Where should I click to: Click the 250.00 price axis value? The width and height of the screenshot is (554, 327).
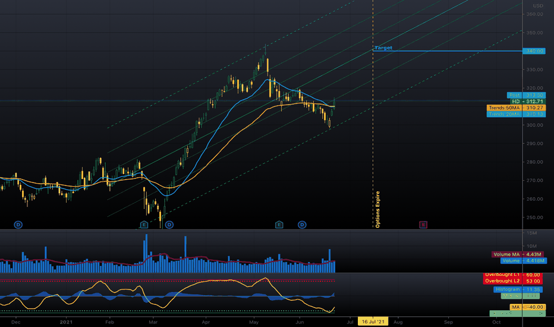point(534,218)
